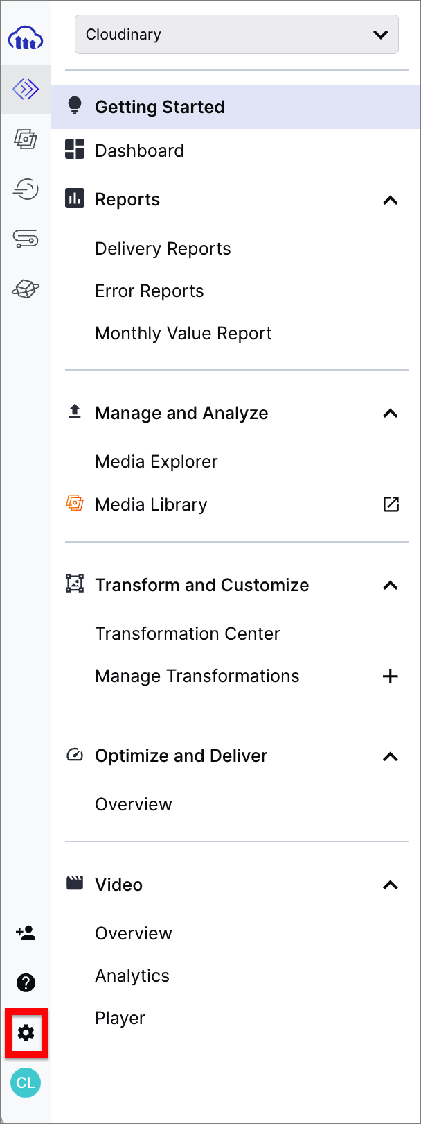
Task: Click the 3D cube product icon
Action: (26, 289)
